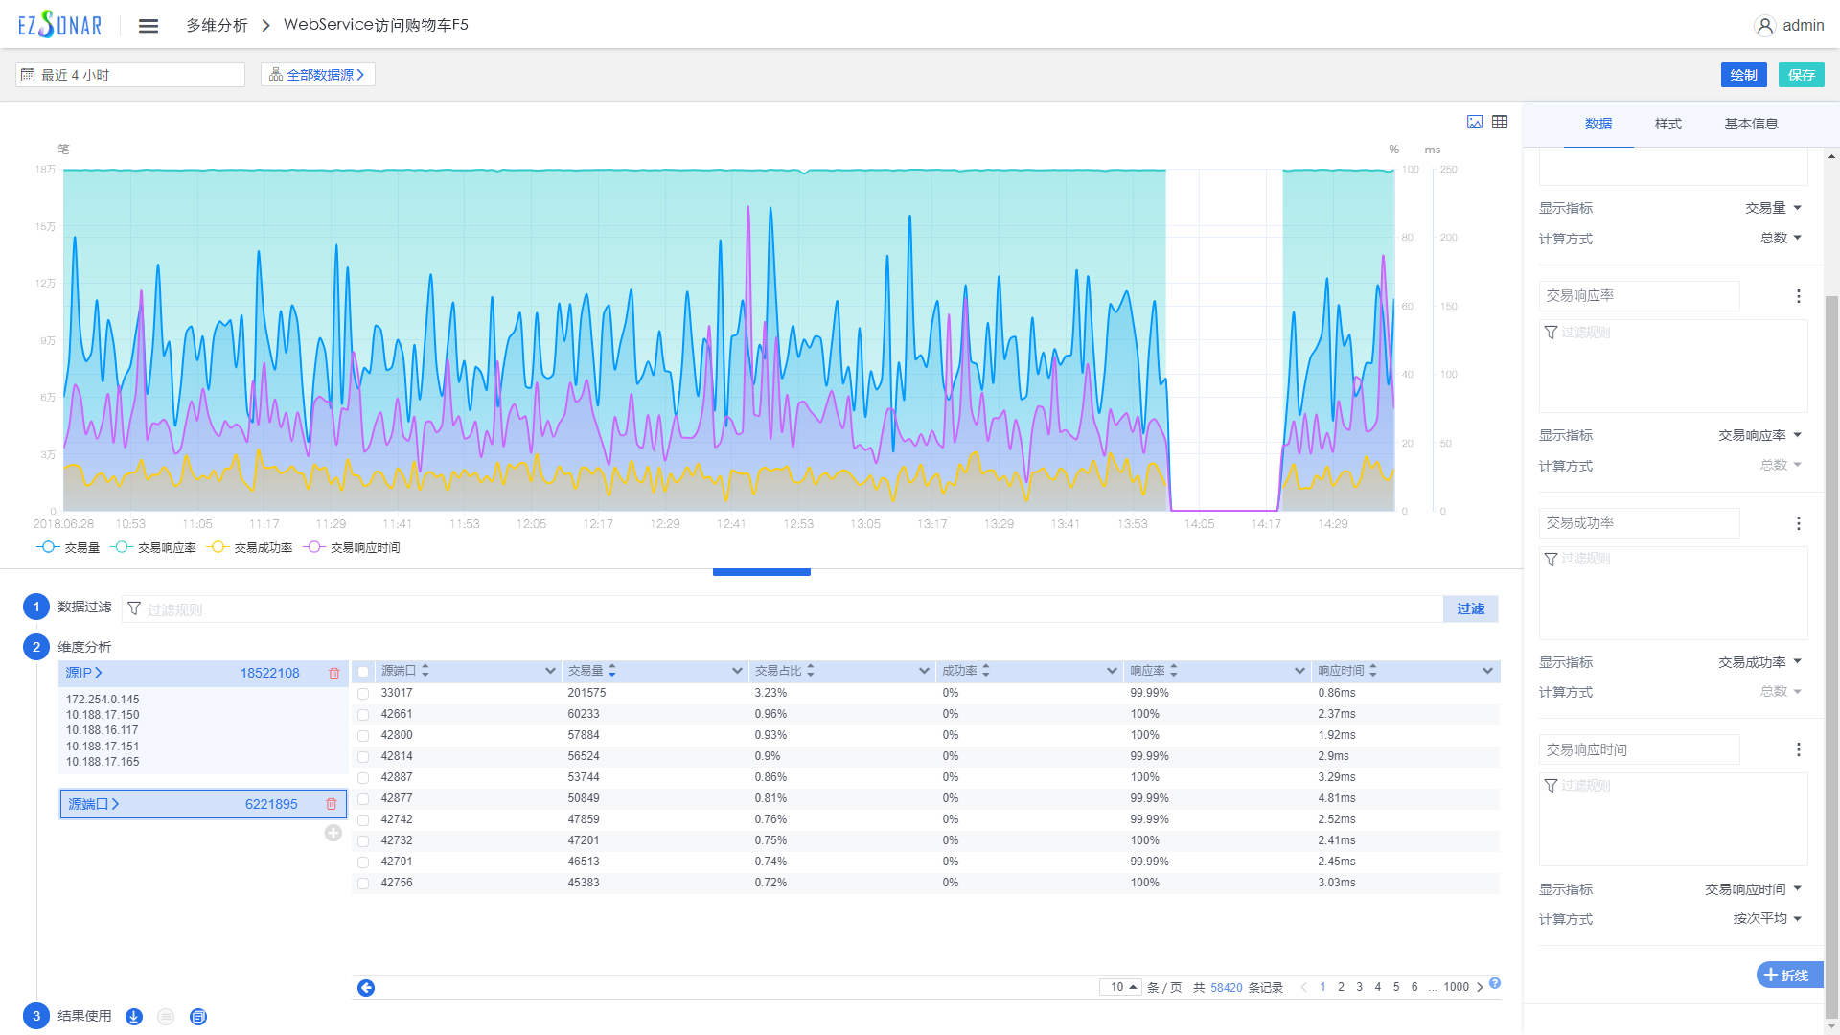Add a new dimension with plus icon
1840x1035 pixels.
[x=333, y=833]
